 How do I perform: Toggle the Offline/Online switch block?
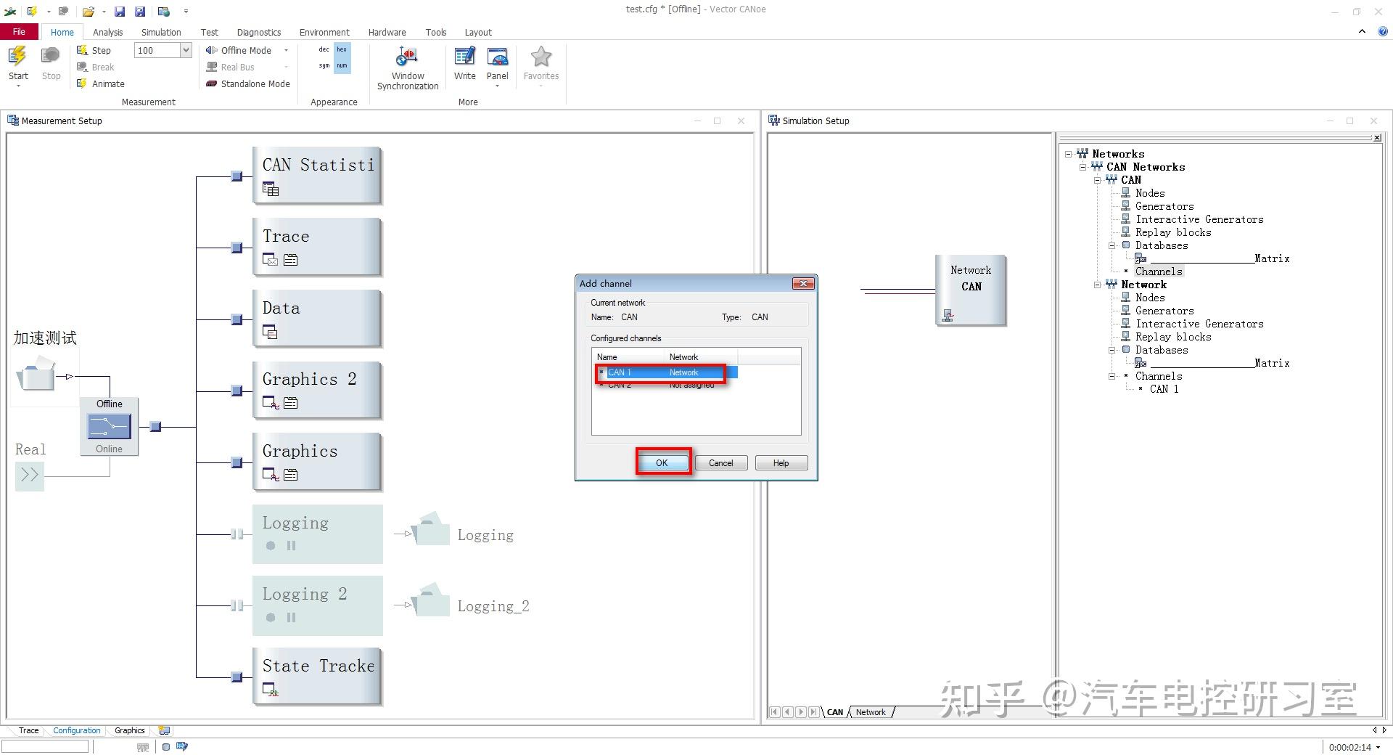(x=109, y=426)
